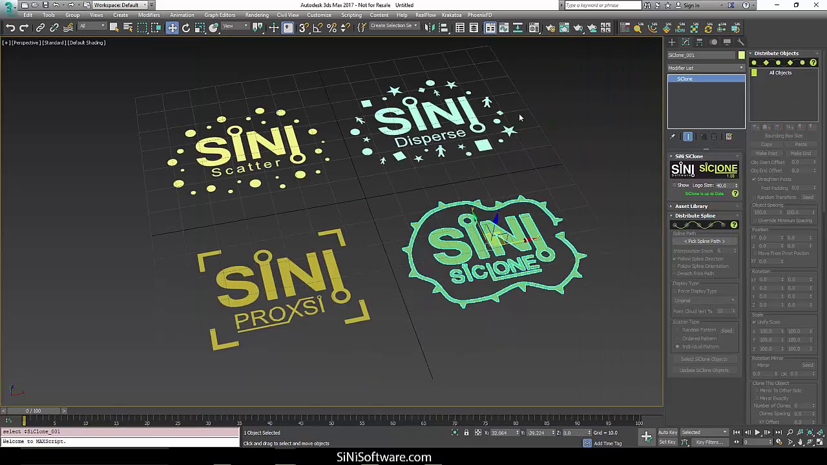Click the Pin Stack icon
This screenshot has height=465, width=827.
tap(673, 136)
